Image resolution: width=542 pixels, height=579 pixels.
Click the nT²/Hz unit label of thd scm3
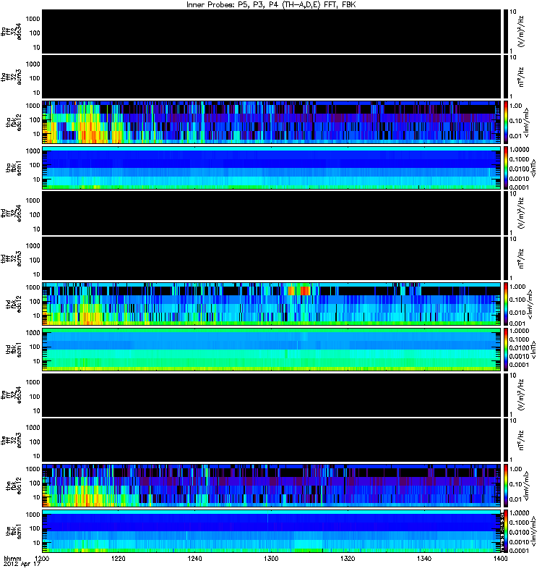coord(521,259)
